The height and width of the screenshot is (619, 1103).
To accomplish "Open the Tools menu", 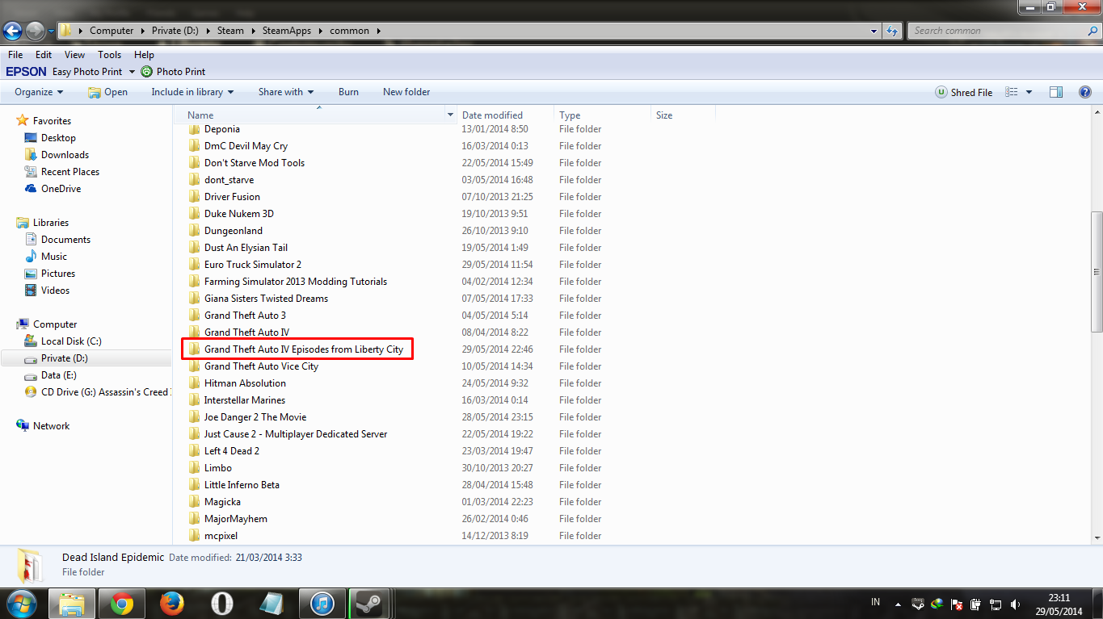I will click(x=109, y=55).
